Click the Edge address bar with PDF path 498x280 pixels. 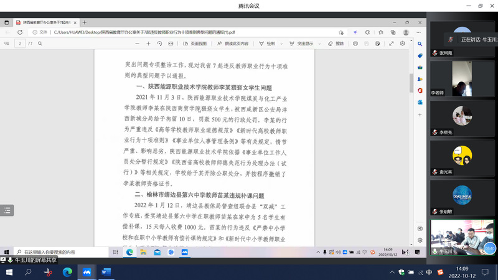[x=187, y=32]
